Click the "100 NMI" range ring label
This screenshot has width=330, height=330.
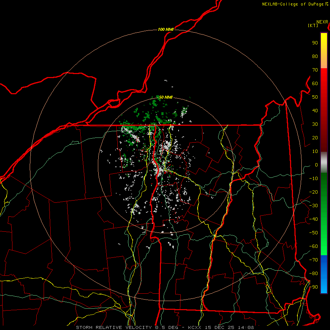(166, 29)
